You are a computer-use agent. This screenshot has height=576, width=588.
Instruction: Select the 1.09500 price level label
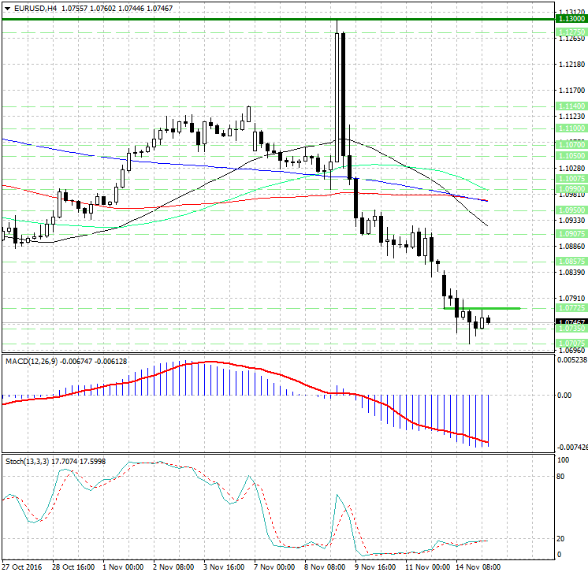[571, 210]
